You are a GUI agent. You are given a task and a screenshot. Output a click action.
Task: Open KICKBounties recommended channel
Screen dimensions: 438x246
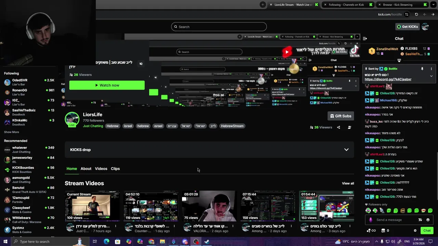pos(29,170)
